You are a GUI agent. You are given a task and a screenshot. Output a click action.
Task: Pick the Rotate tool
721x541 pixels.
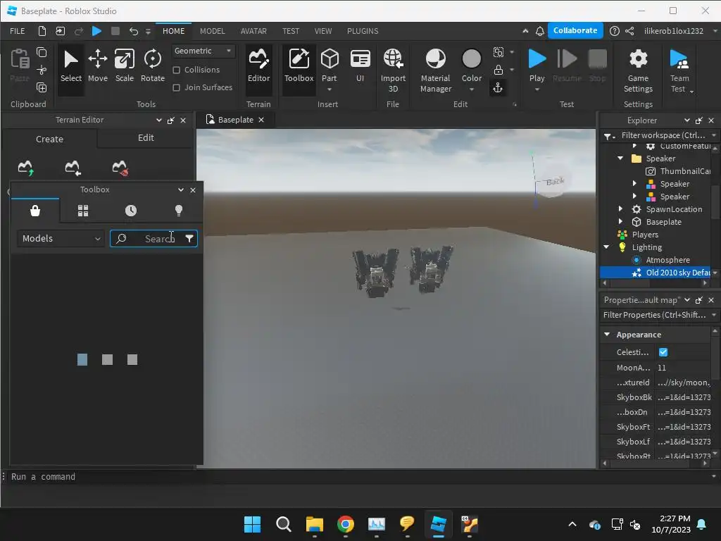coord(152,67)
